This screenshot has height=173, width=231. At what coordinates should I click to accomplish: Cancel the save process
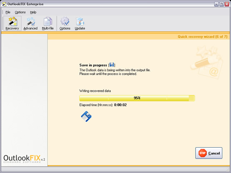209,153
